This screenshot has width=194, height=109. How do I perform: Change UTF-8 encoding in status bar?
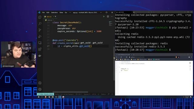[x=94, y=94]
